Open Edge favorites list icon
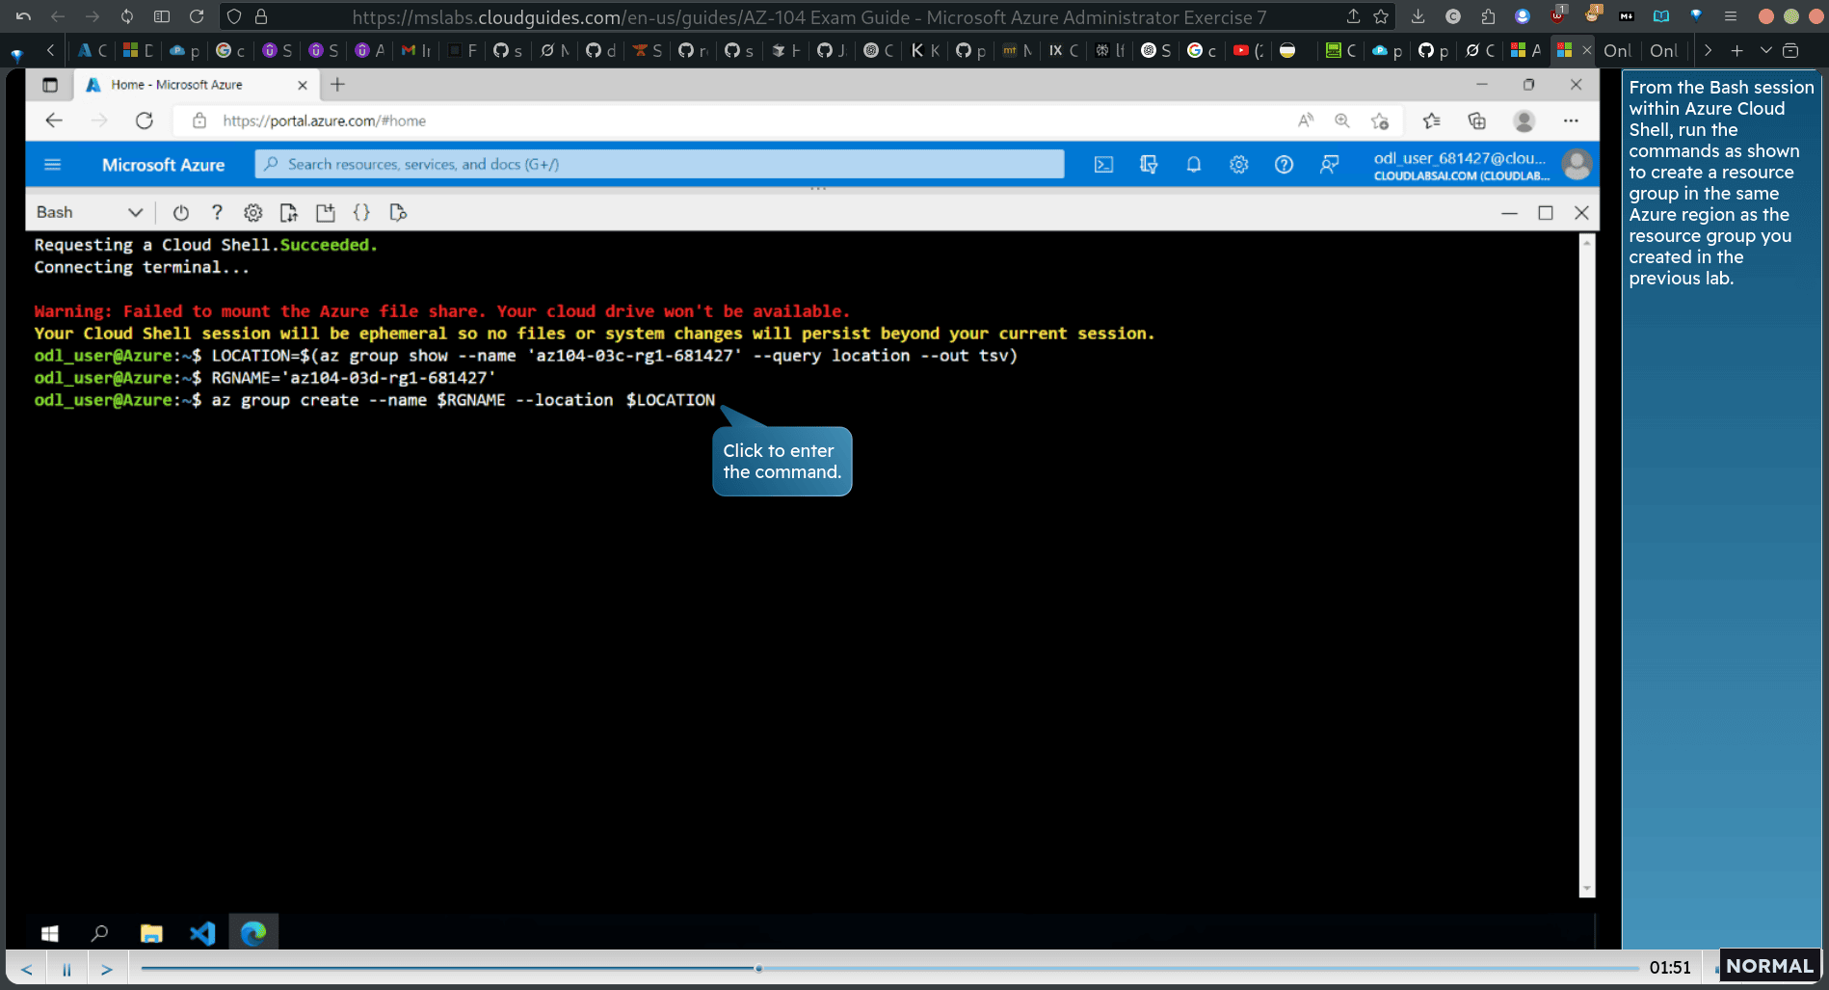This screenshot has height=990, width=1829. click(1432, 120)
